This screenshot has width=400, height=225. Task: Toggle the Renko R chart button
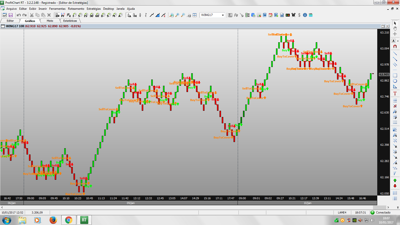tap(57, 15)
